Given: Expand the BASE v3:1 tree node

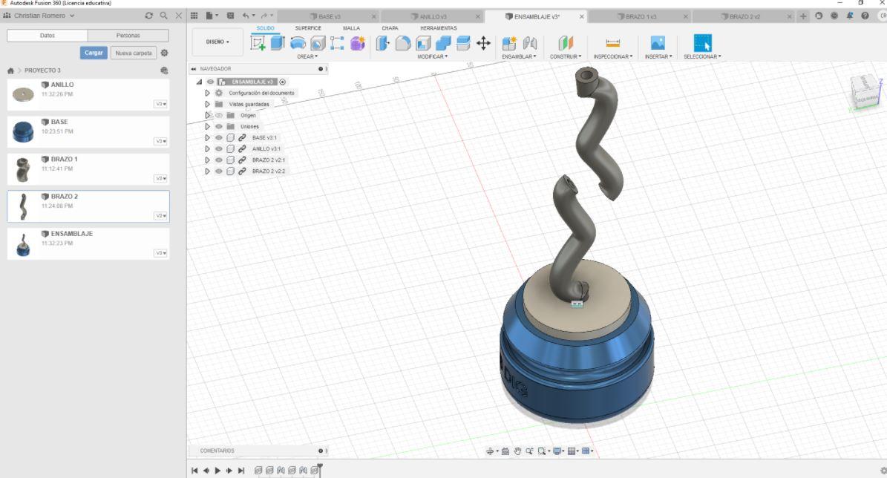Looking at the screenshot, I should click(x=208, y=137).
